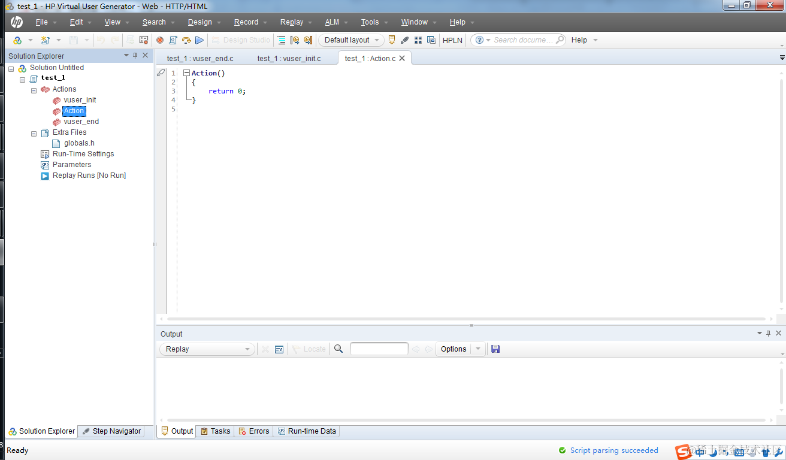Click the HPLN toolbar button

click(x=452, y=40)
